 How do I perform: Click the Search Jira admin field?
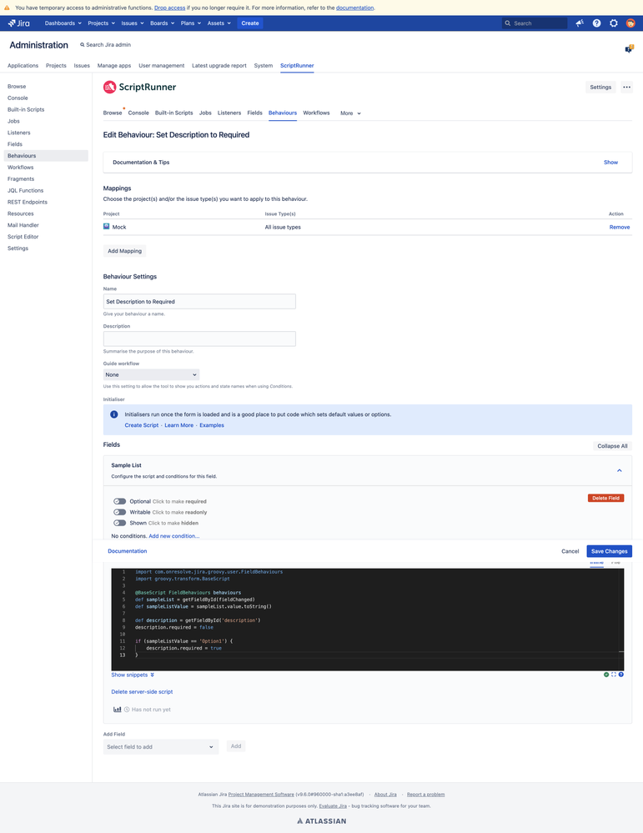(105, 45)
